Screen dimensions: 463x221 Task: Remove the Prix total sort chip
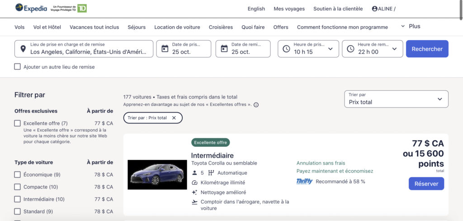[x=174, y=118]
